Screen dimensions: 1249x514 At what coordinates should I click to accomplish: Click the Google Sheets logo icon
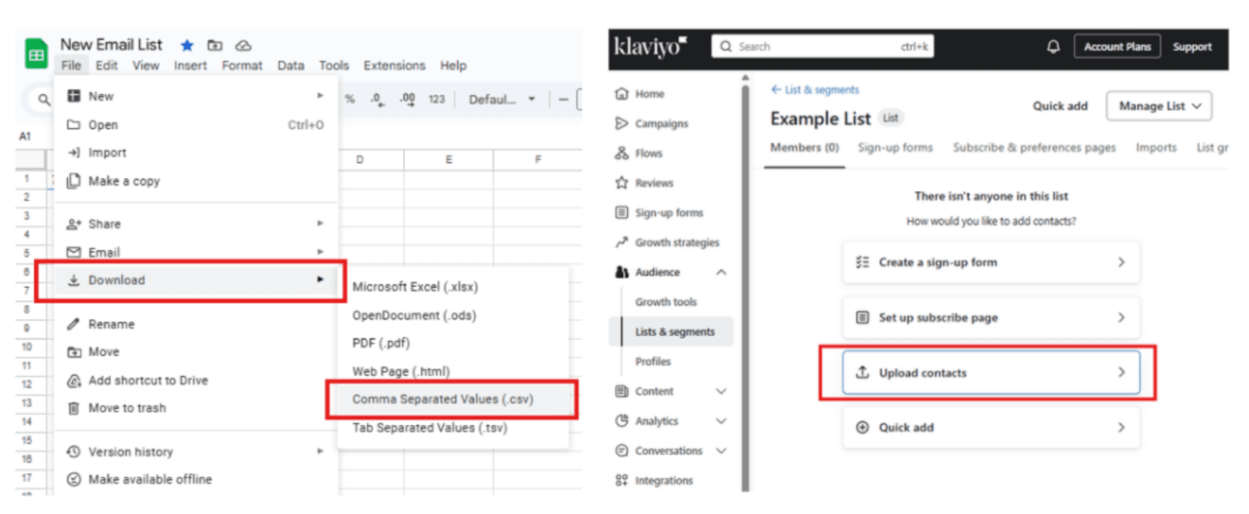click(36, 54)
